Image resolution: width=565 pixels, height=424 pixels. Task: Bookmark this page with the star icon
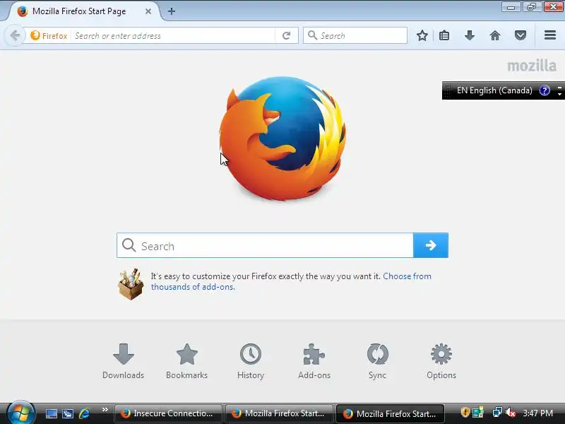(422, 35)
